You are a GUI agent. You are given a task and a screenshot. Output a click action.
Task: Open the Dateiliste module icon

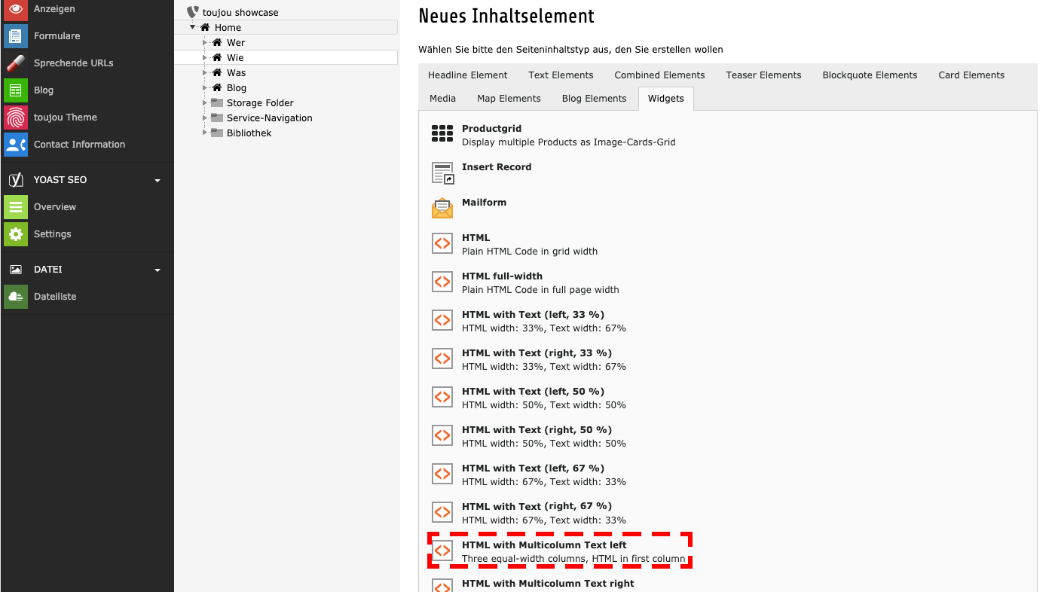click(x=15, y=297)
